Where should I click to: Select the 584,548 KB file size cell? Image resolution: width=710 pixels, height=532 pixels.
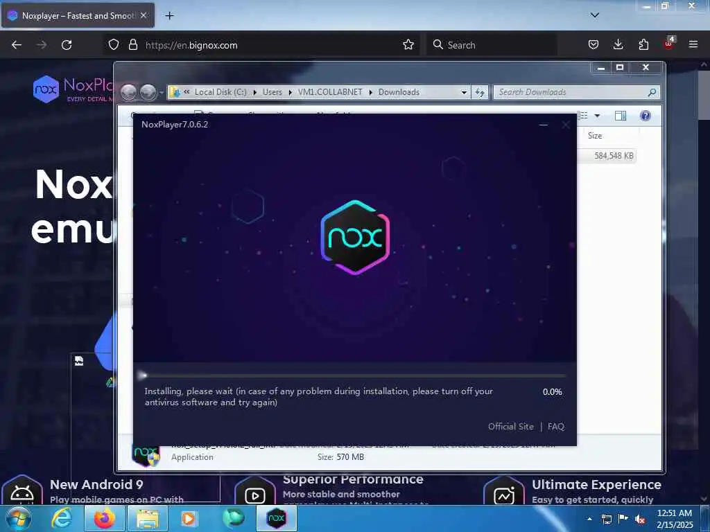614,156
